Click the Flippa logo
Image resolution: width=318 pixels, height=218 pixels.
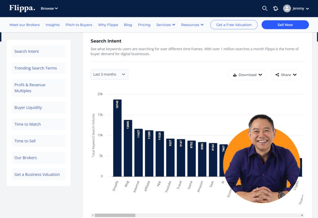pyautogui.click(x=22, y=8)
